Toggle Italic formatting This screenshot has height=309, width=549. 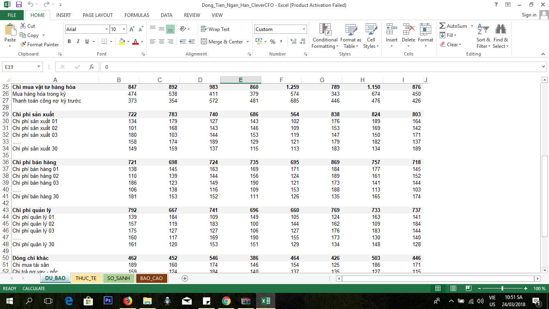pos(78,41)
